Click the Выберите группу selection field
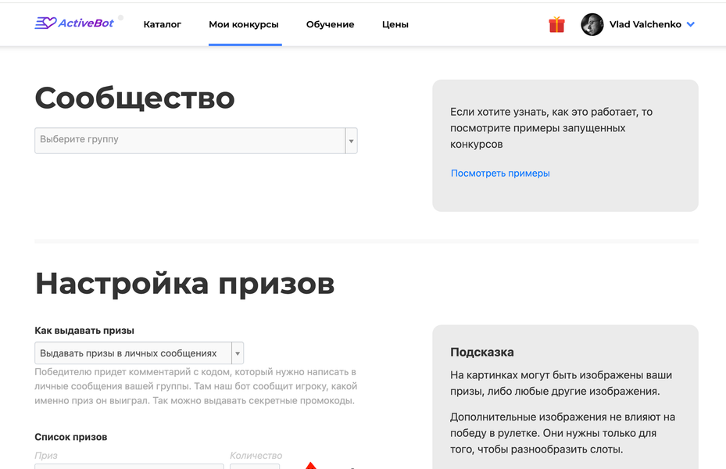Image resolution: width=726 pixels, height=469 pixels. [x=190, y=140]
